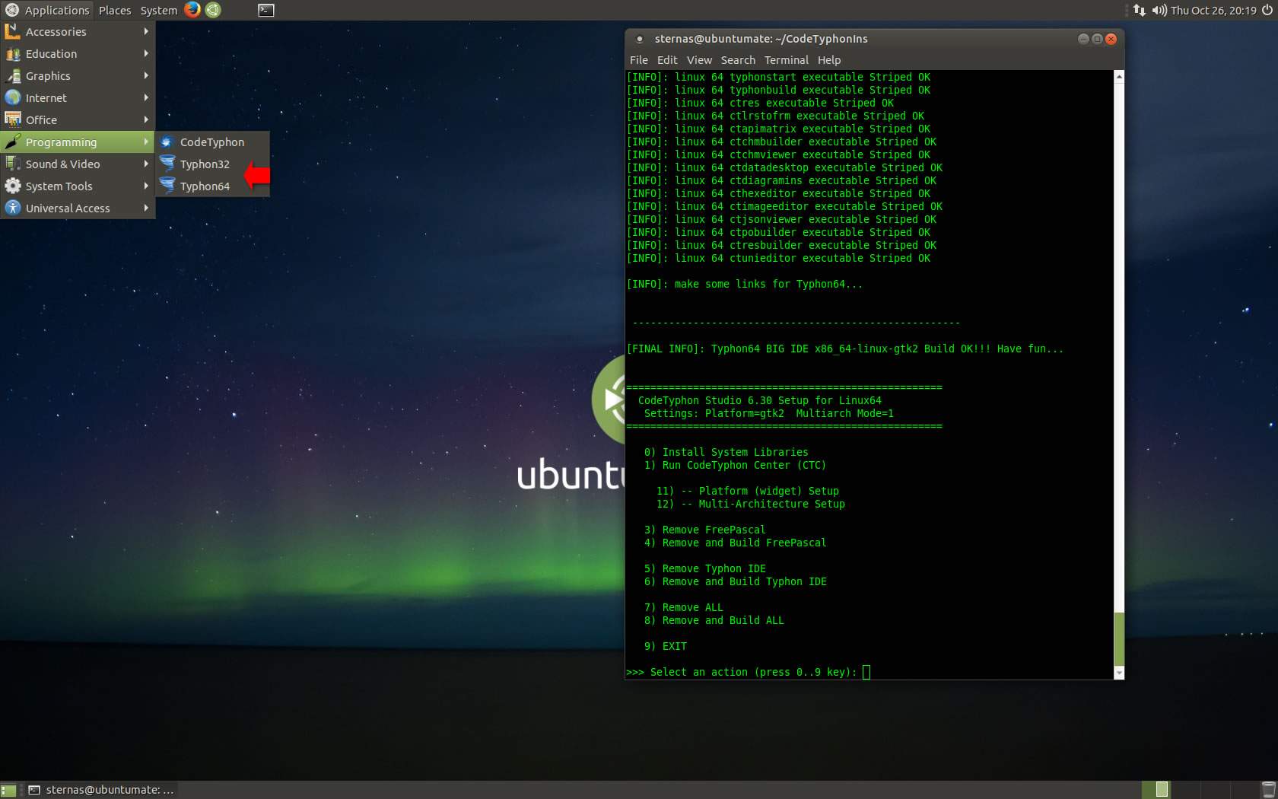Click the Internet globe icon
The image size is (1278, 799).
pyautogui.click(x=12, y=97)
